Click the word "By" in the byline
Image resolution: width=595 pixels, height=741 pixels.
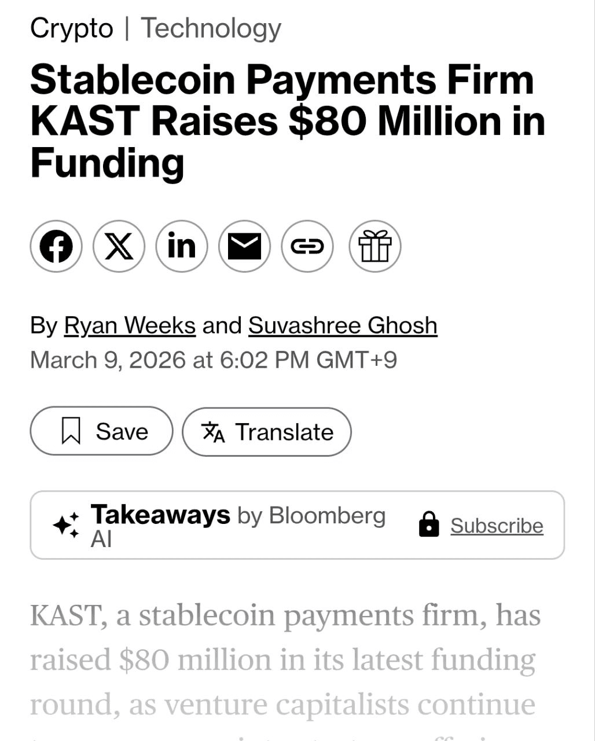click(44, 325)
